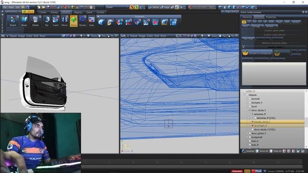Open the Modify ribbon tab

pyautogui.click(x=66, y=12)
